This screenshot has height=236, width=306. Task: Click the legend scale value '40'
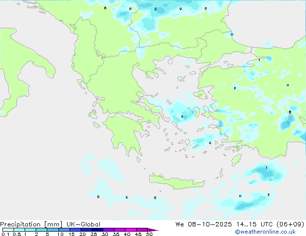point(127,234)
